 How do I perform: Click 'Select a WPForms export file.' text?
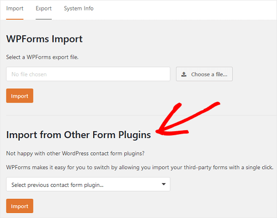[42, 57]
